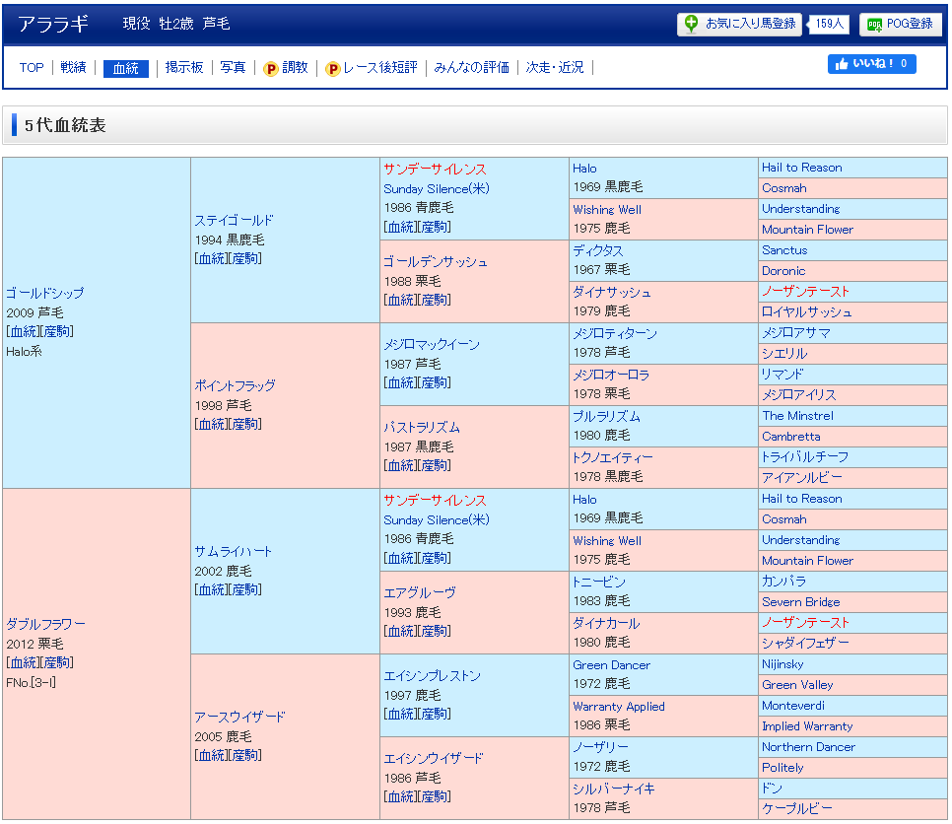
Task: Open the 掲示板 tab
Action: coord(184,67)
